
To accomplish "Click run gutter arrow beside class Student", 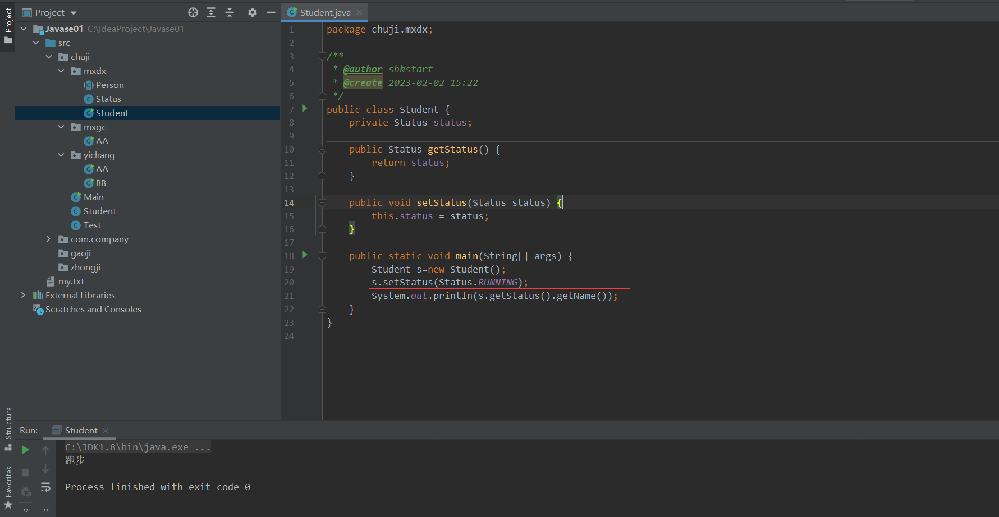I will 305,109.
